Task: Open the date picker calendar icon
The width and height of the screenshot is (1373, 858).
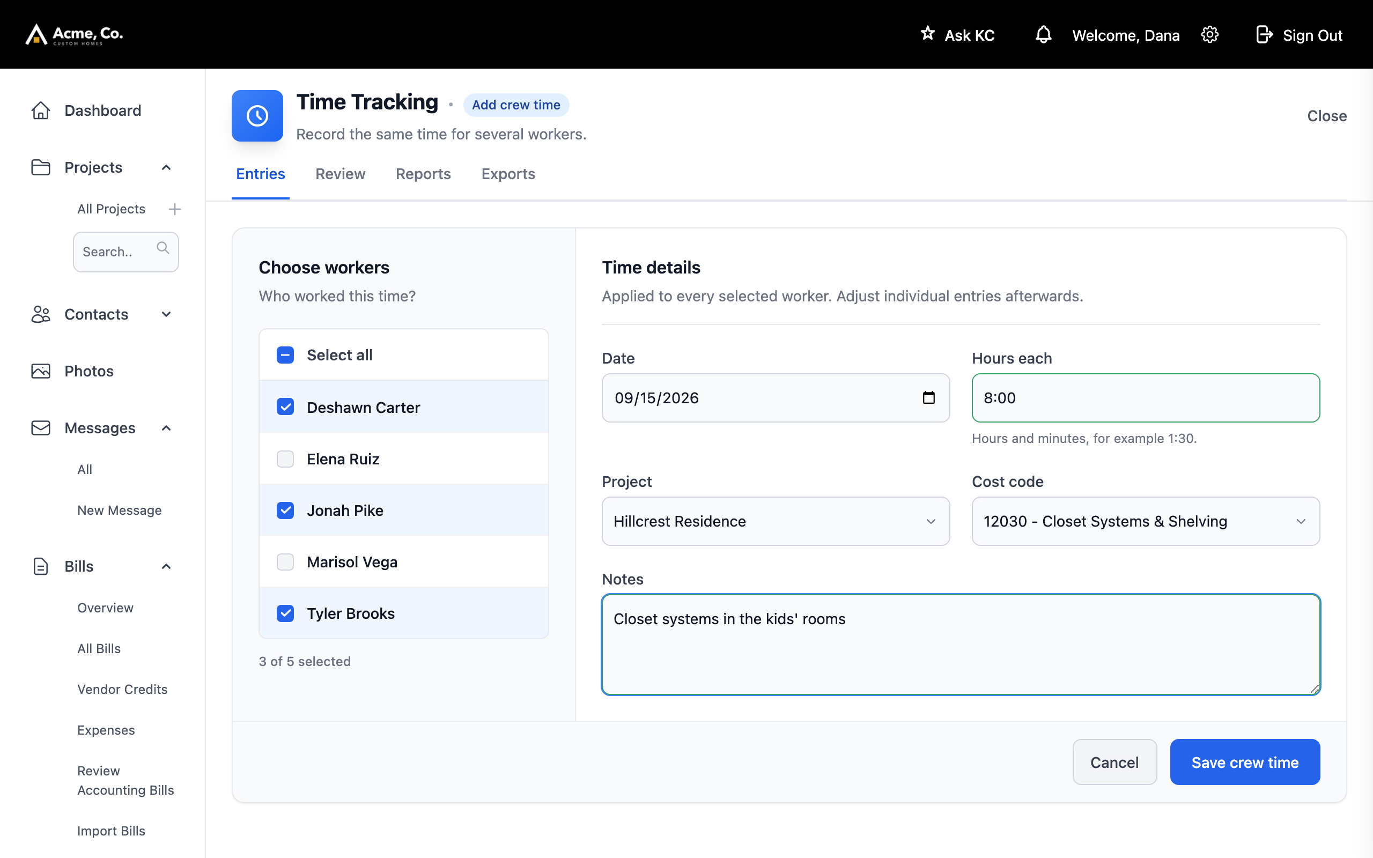Action: 928,398
